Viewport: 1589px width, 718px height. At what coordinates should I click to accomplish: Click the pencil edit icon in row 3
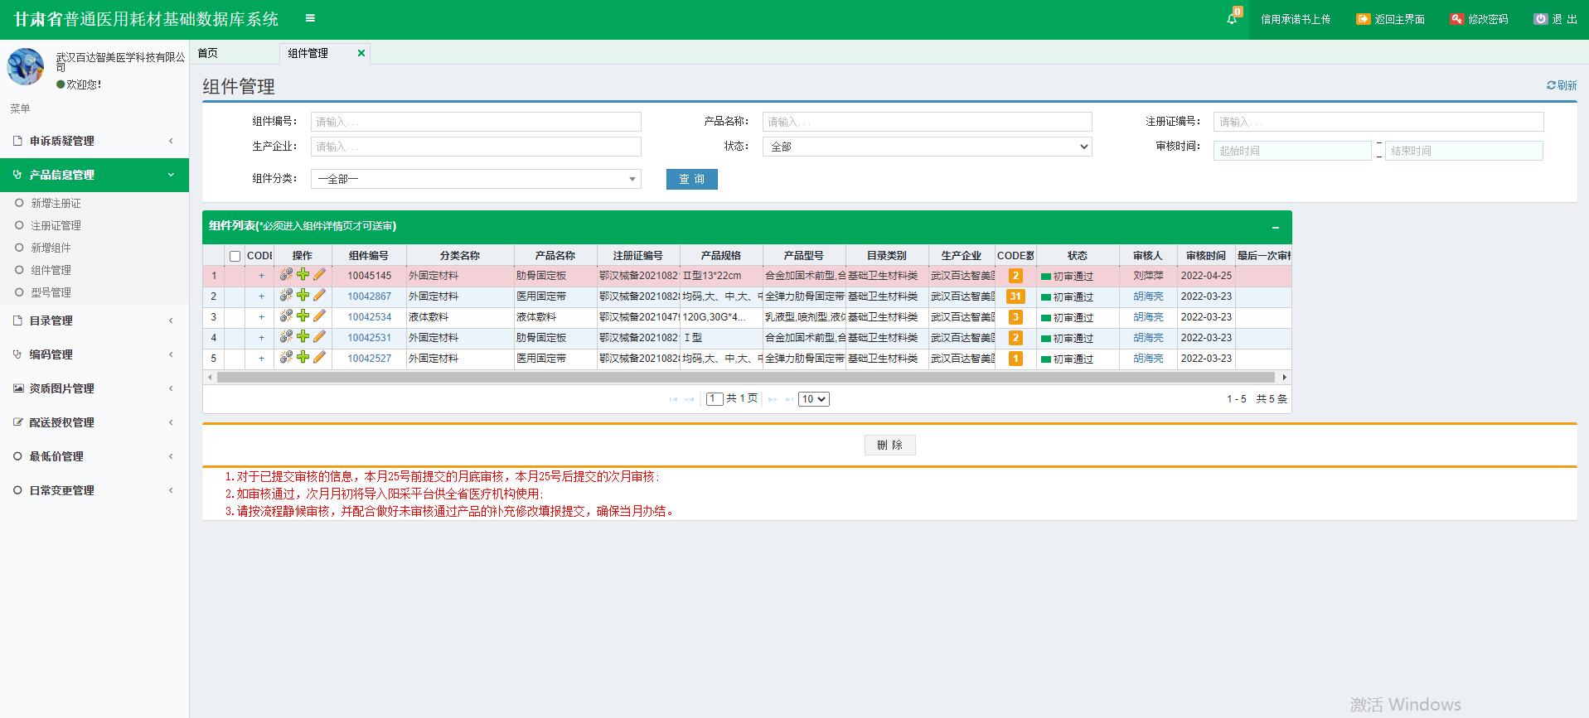click(x=319, y=316)
